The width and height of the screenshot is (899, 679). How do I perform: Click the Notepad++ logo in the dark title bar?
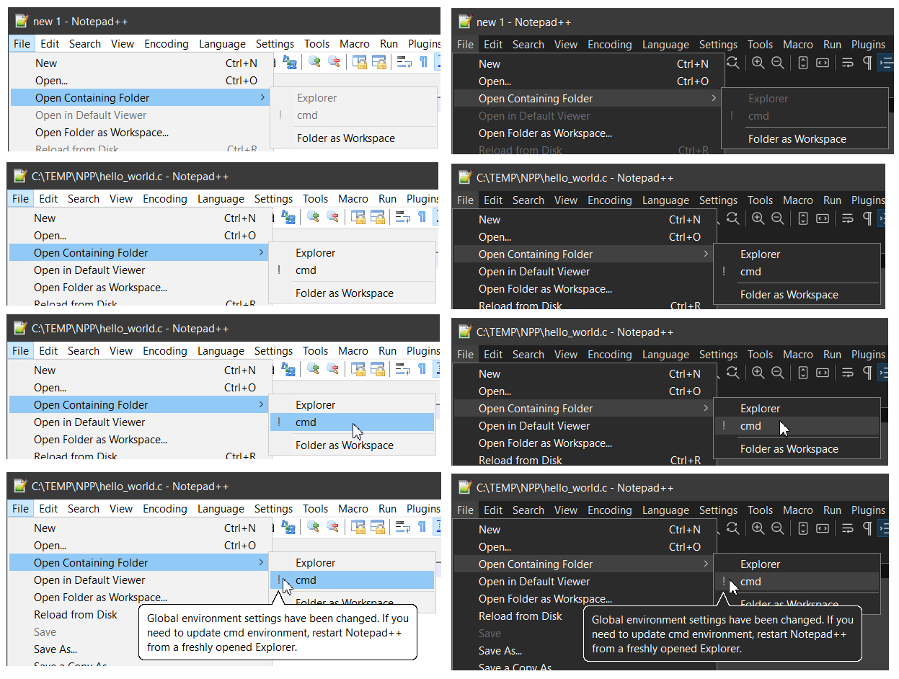(464, 22)
